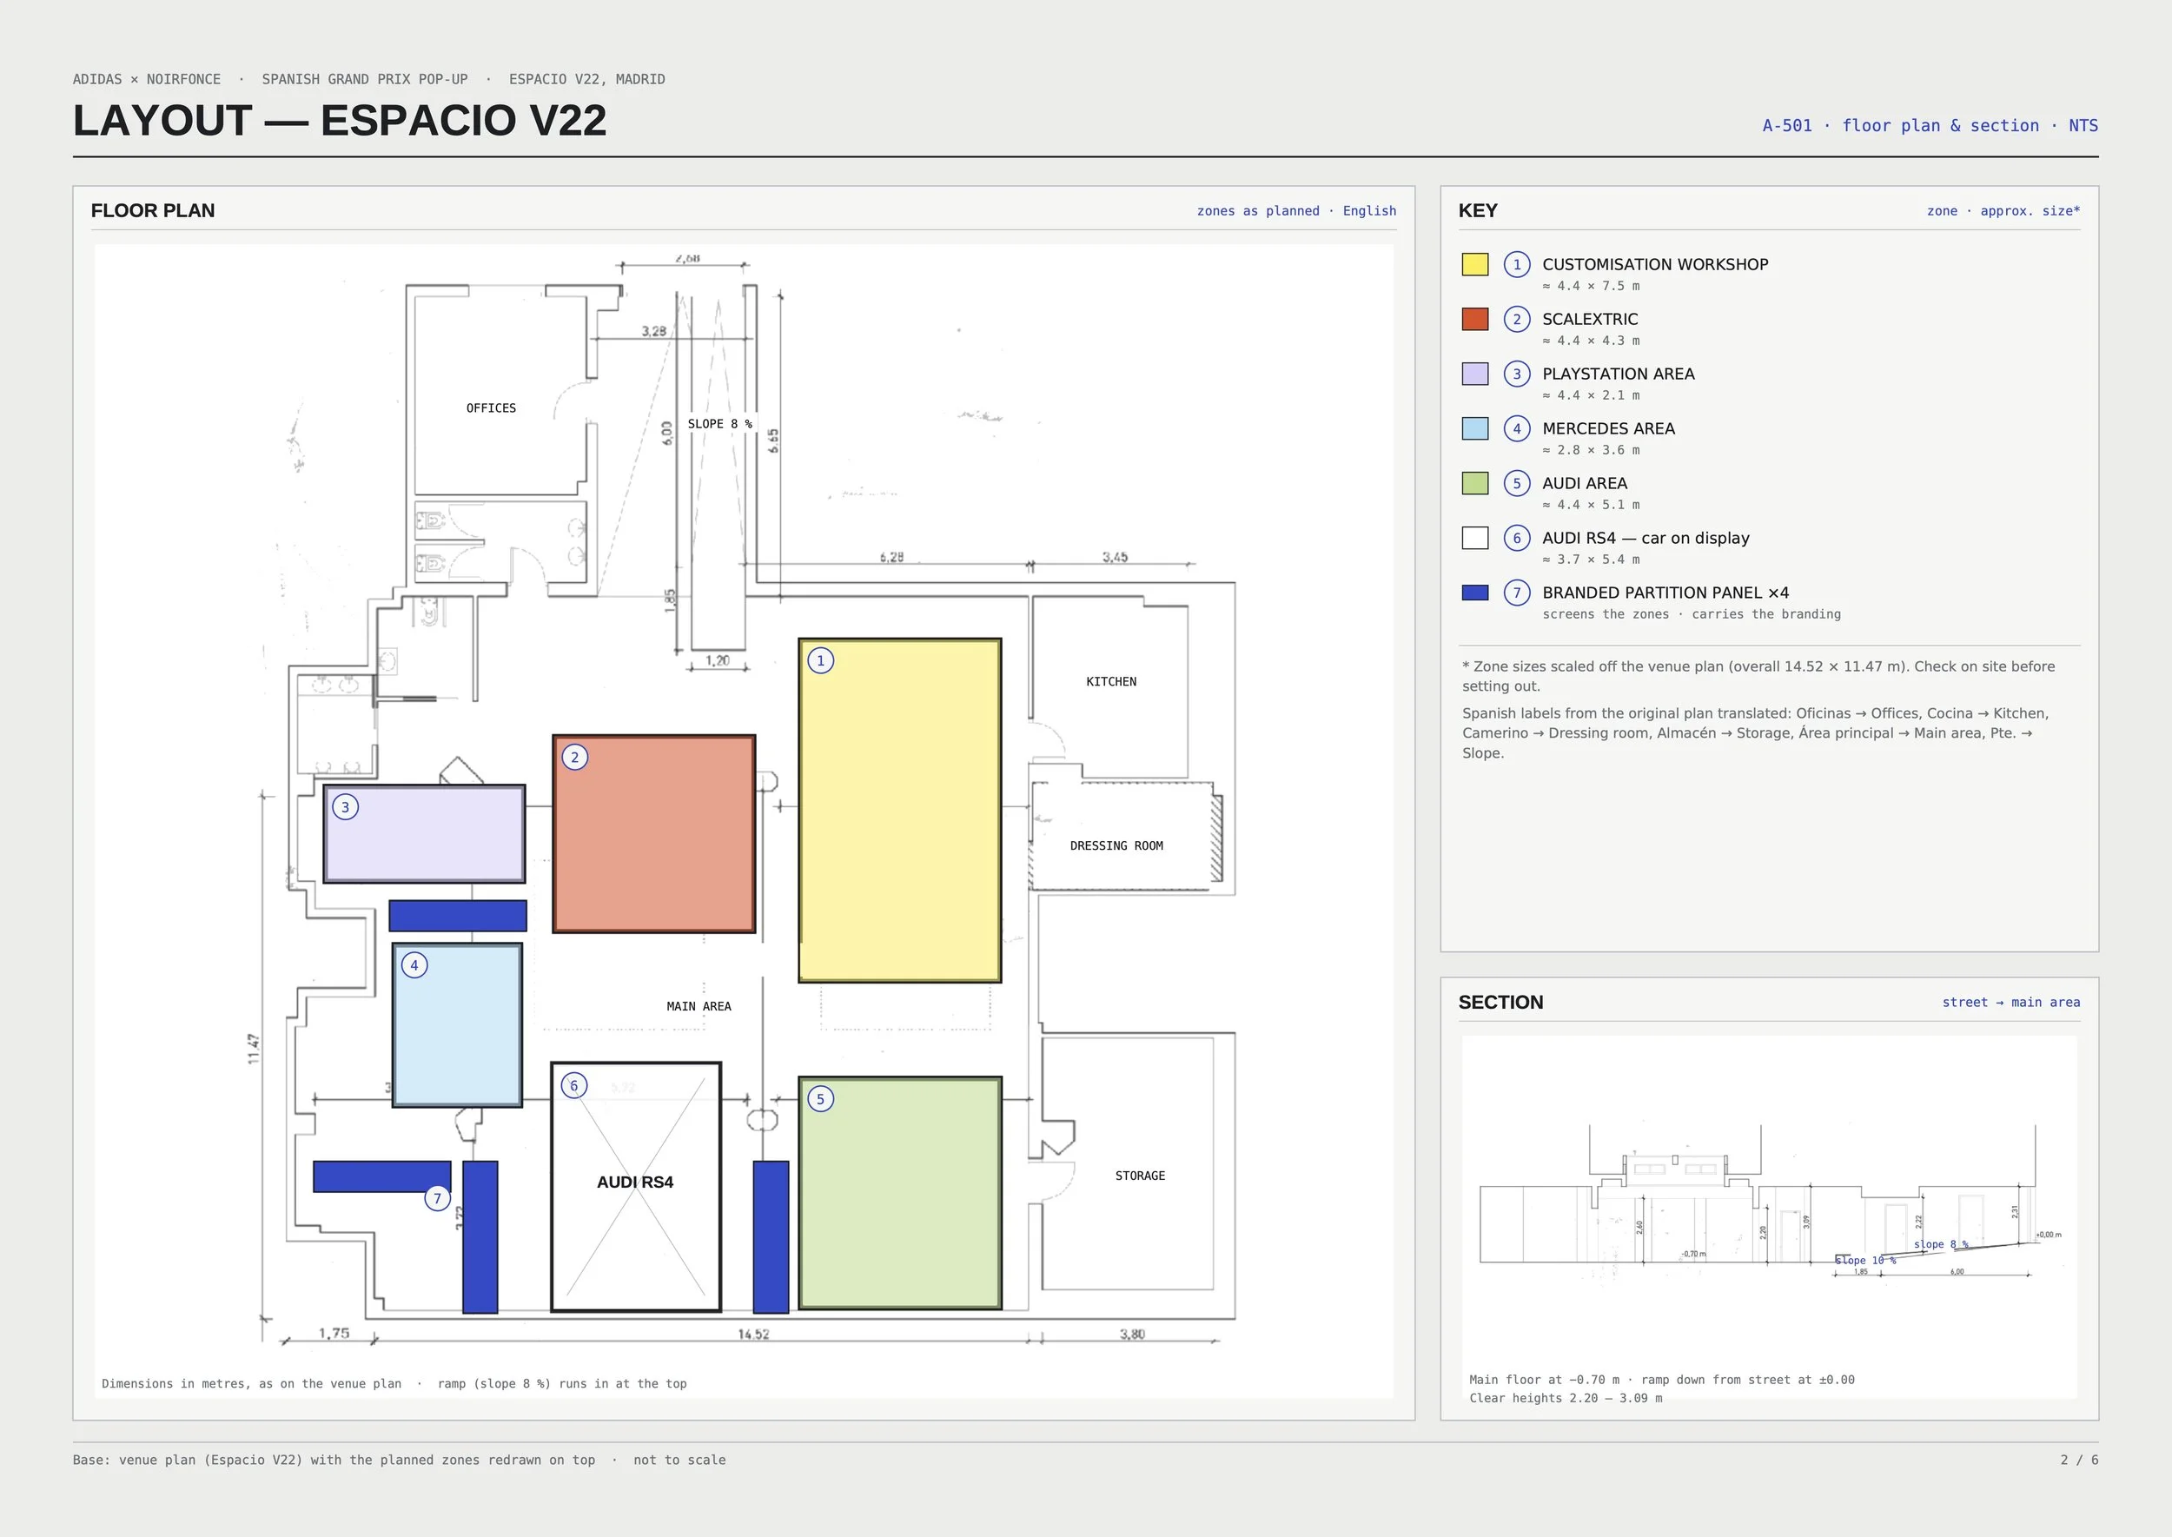
Task: Click the SECTION panel heading
Action: (x=1500, y=1003)
